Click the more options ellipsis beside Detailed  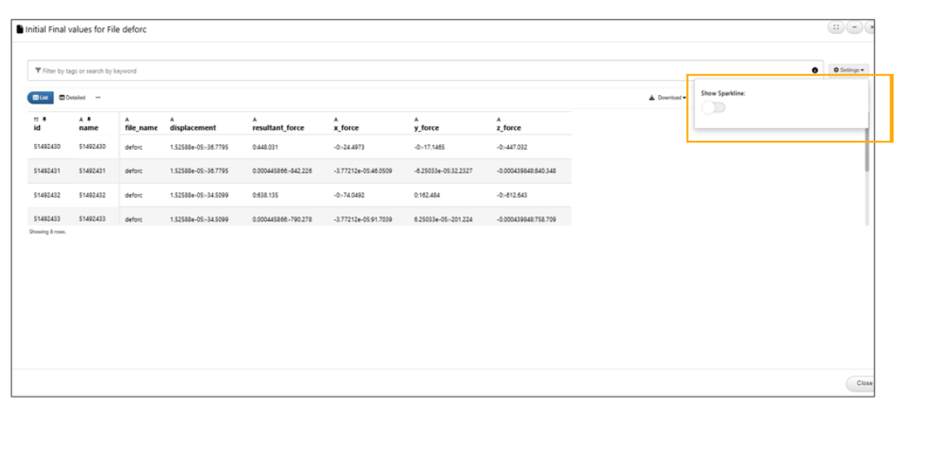98,98
